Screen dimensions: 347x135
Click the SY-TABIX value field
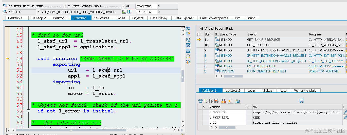[167, 12]
